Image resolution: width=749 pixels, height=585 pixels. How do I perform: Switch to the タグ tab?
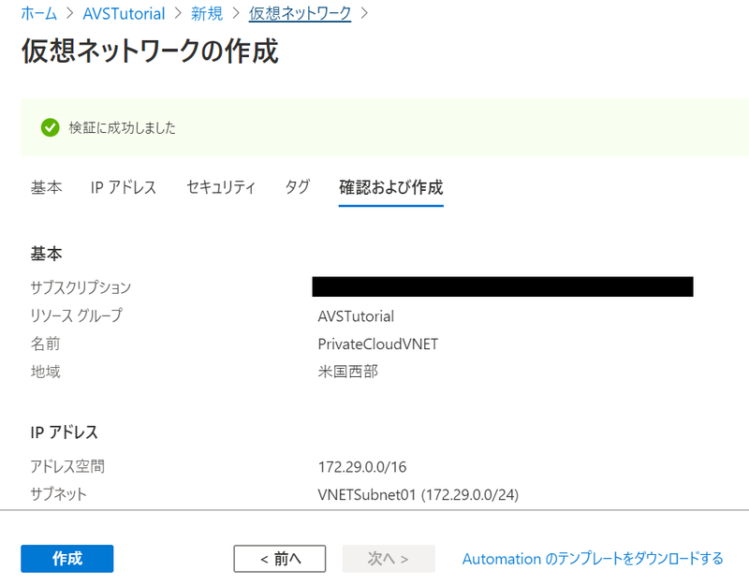297,187
